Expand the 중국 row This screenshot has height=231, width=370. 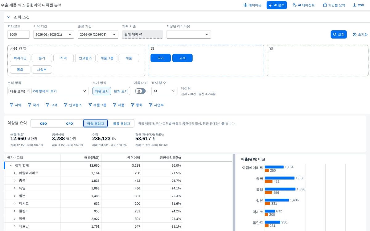[x=15, y=181]
